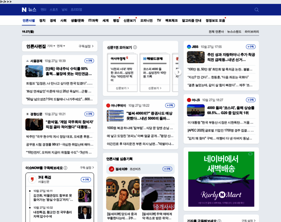
Task: Open 절세의神 주택 매매계약 article thumbnail
Action: 158,193
